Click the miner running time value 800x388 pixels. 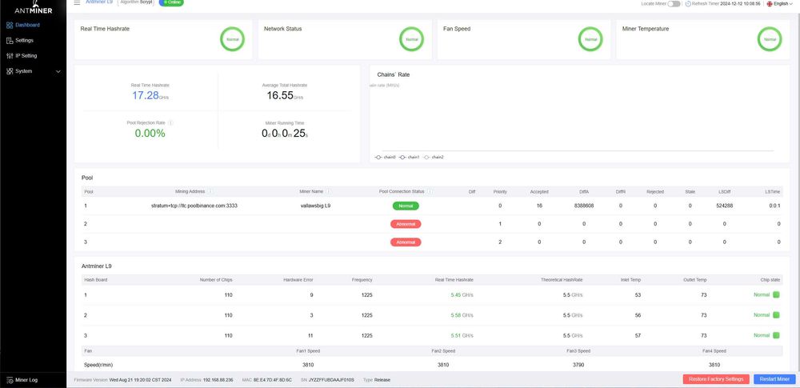point(285,134)
